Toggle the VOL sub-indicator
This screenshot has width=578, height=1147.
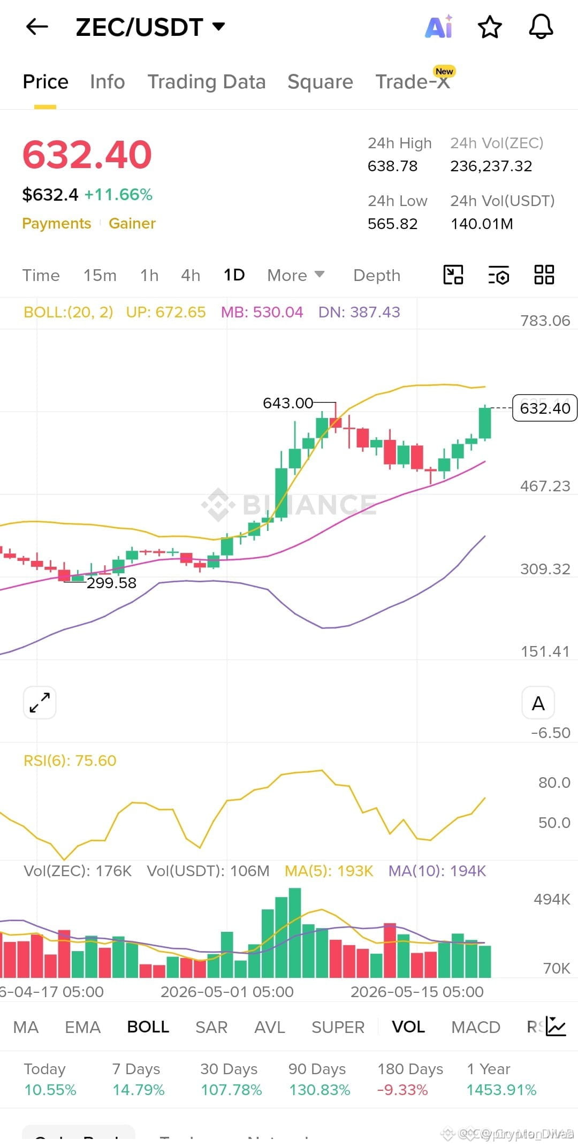tap(408, 1027)
